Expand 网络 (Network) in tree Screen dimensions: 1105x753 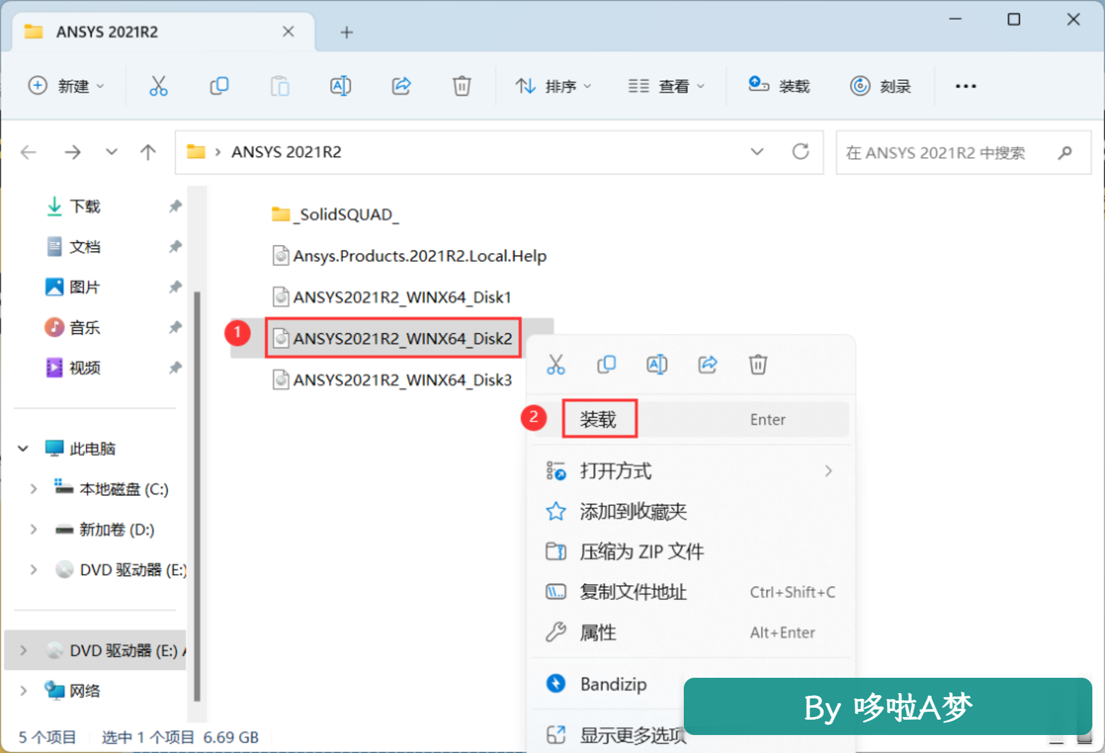[x=23, y=690]
